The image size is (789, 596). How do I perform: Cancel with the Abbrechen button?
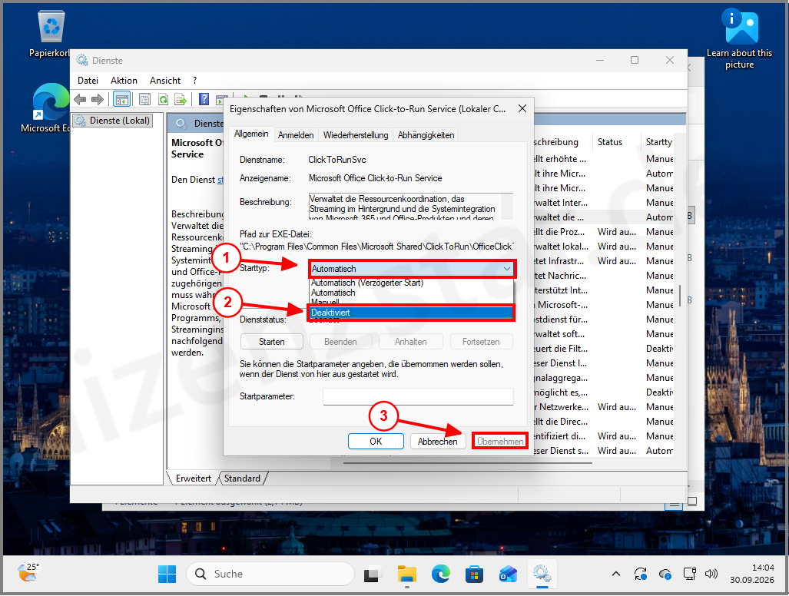(x=438, y=442)
